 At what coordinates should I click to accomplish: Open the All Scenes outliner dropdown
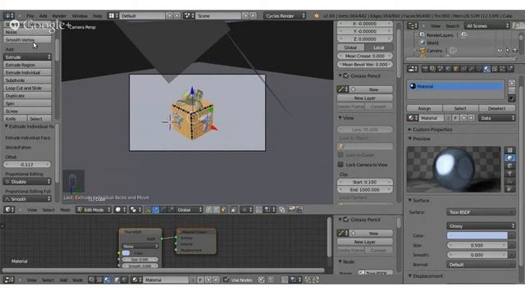(486, 25)
